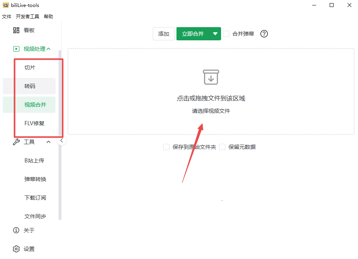Open the 文件 menu
This screenshot has width=358, height=259.
[x=7, y=17]
